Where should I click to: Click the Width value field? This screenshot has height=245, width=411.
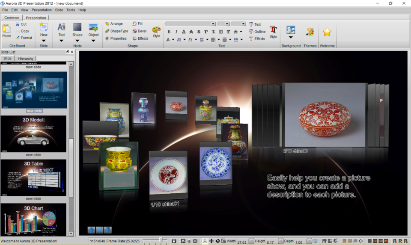click(242, 241)
